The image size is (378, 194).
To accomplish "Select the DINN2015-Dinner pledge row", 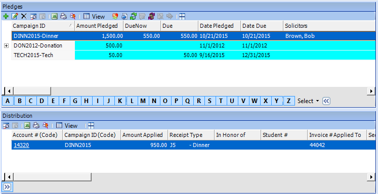I will (x=193, y=36).
